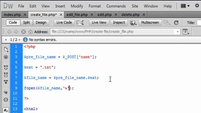Close the edit_file.php tab

pos(92,15)
